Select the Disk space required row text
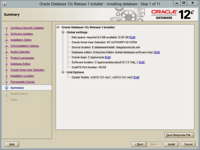The height and width of the screenshot is (150, 200). 100,37
